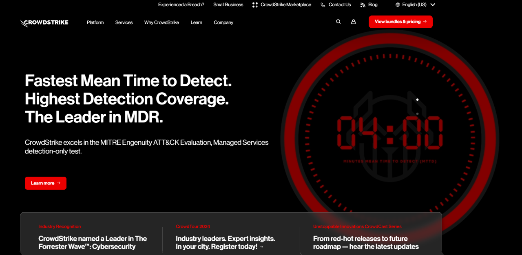Viewport: 522px width, 255px height.
Task: Open the Company menu
Action: pos(223,22)
